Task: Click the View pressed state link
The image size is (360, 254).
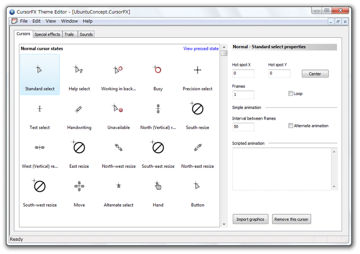Action: [201, 48]
